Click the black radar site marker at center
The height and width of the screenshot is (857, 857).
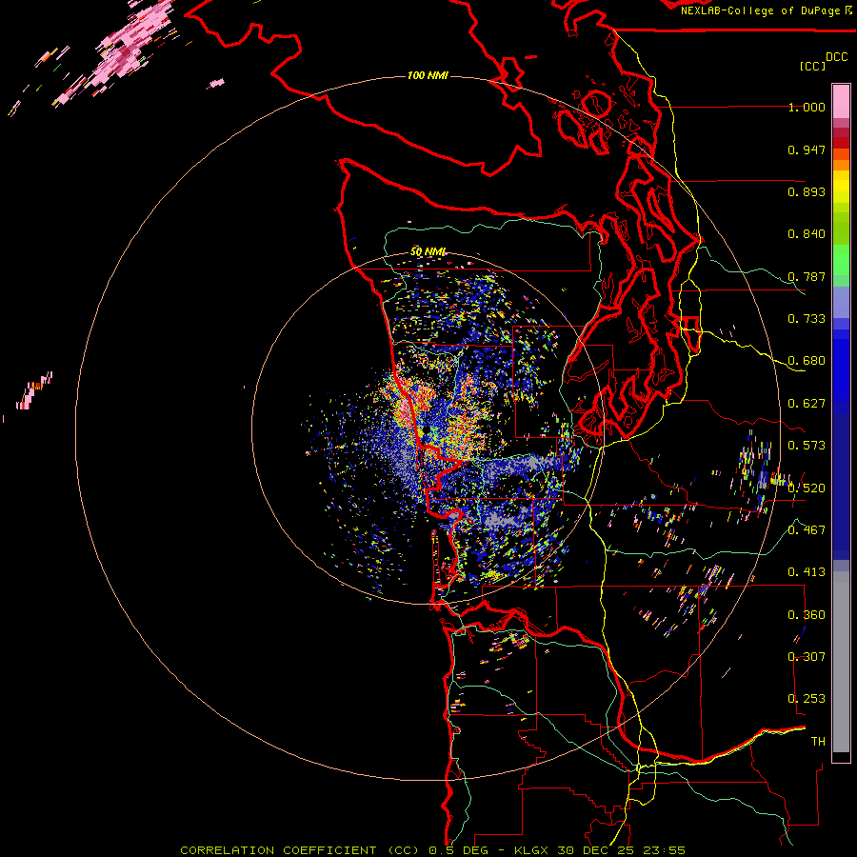click(426, 431)
